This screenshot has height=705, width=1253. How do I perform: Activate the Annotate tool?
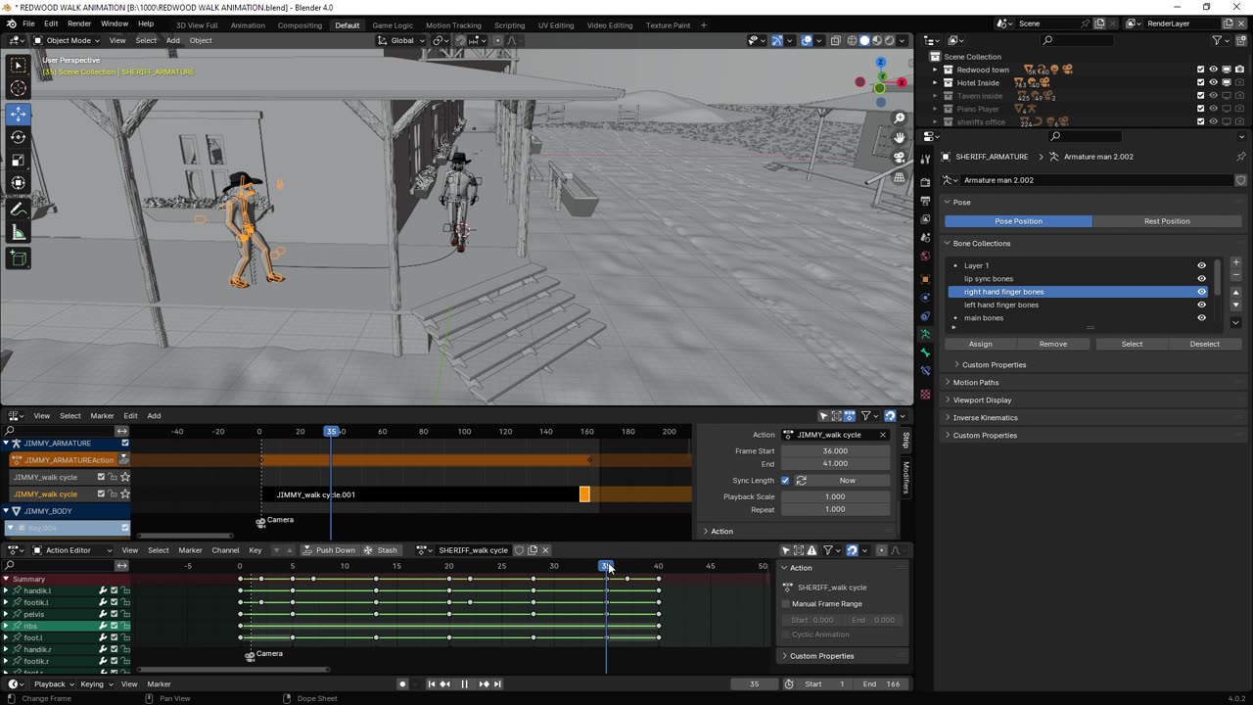(x=18, y=209)
